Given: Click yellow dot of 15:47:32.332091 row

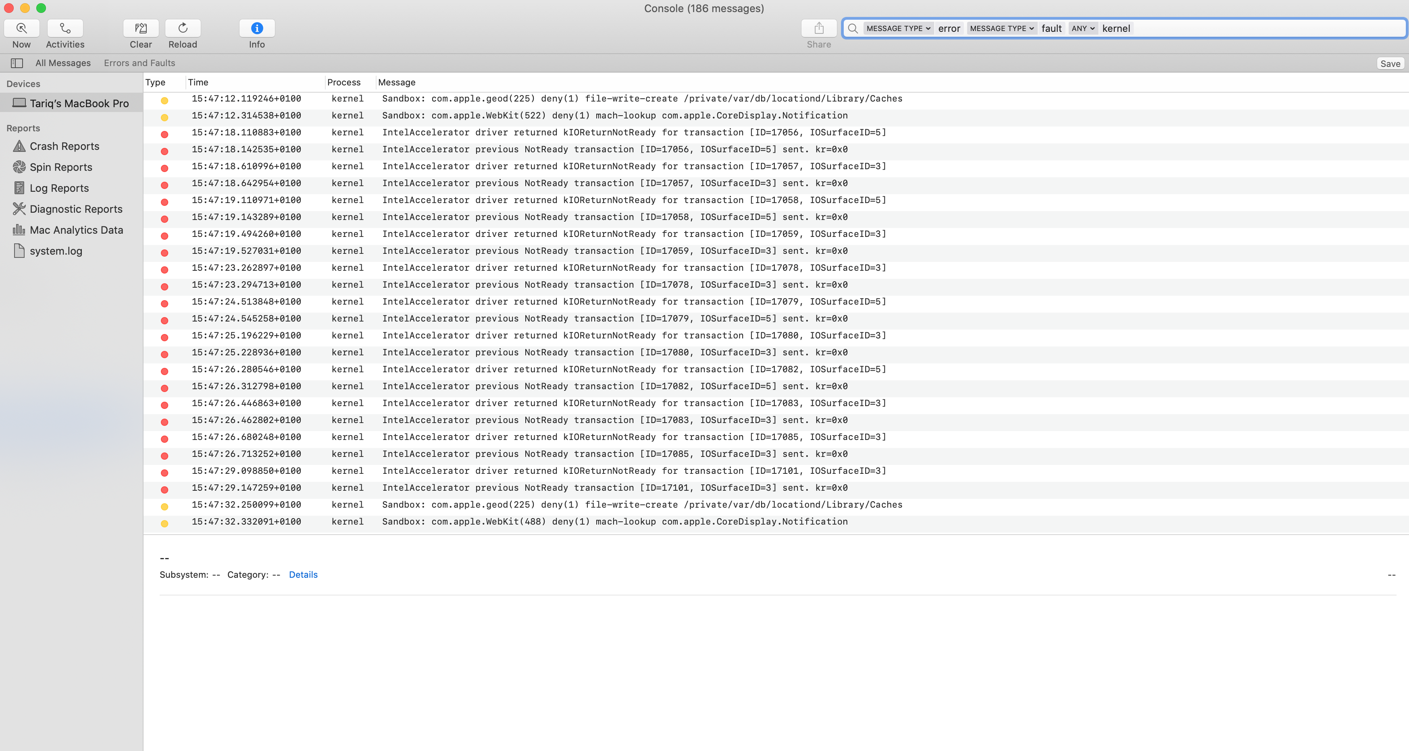Looking at the screenshot, I should pos(164,524).
